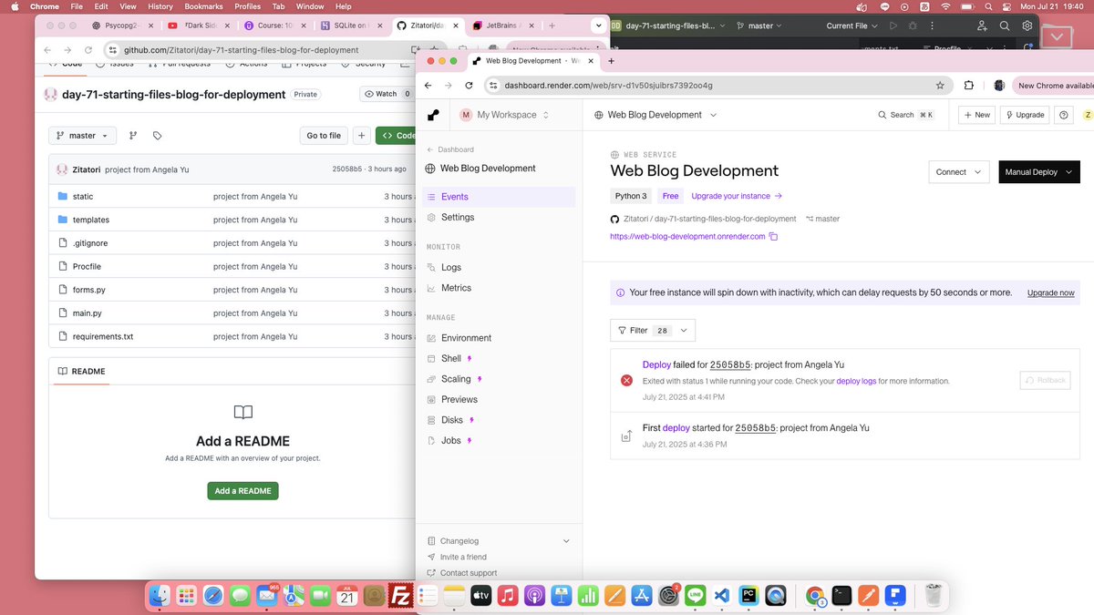Open the Profiles menu
This screenshot has width=1094, height=615.
tap(248, 6)
